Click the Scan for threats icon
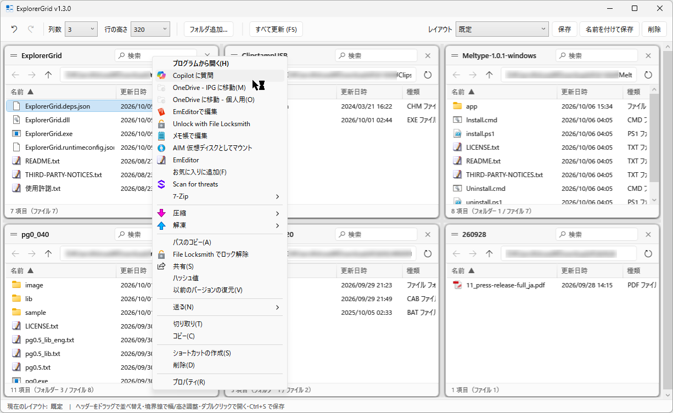 (x=161, y=184)
